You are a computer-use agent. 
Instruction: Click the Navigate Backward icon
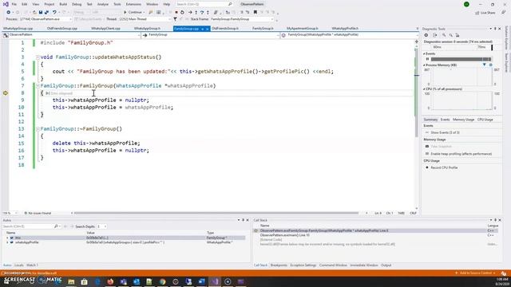point(9,13)
